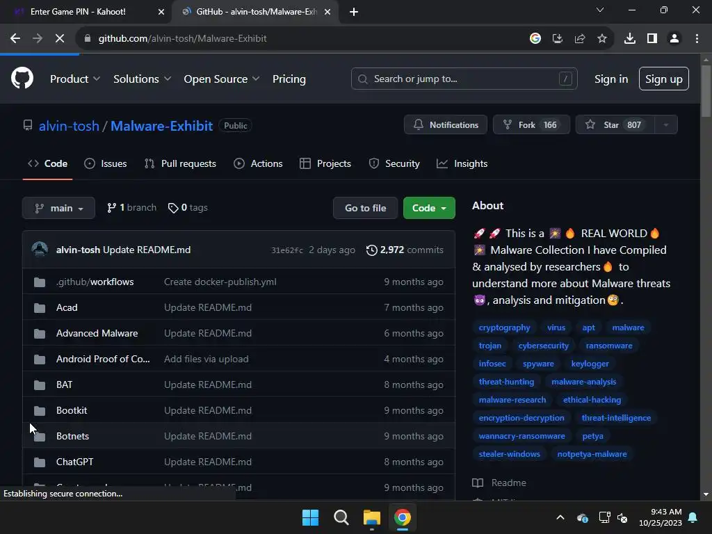Image resolution: width=712 pixels, height=534 pixels.
Task: Open the commits history clock icon
Action: coord(371,250)
